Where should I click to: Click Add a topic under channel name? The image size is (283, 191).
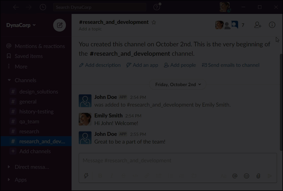click(x=90, y=29)
